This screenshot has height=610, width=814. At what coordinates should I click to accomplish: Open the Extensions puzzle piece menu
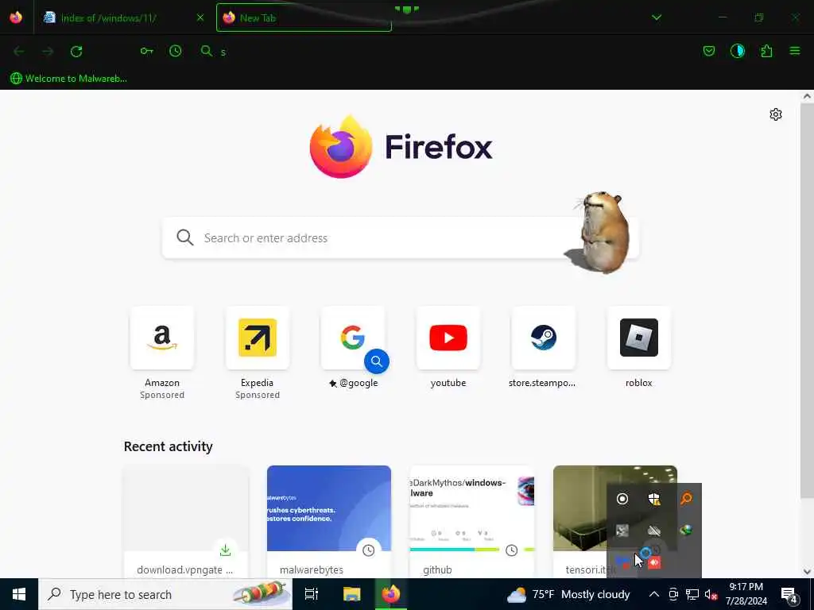point(766,51)
